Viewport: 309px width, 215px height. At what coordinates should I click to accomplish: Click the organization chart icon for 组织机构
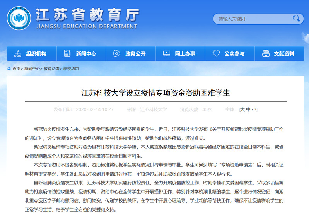click(17, 54)
